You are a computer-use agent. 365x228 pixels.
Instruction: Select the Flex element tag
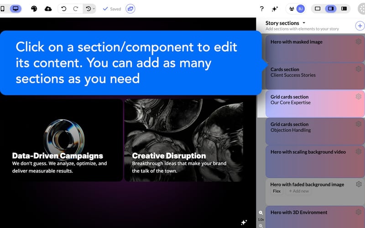coord(277,191)
